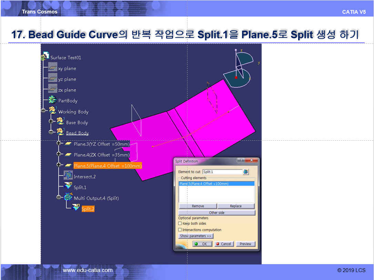Click the Plane.3 plane icon
Image resolution: width=374 pixels, height=280 pixels.
click(68, 144)
